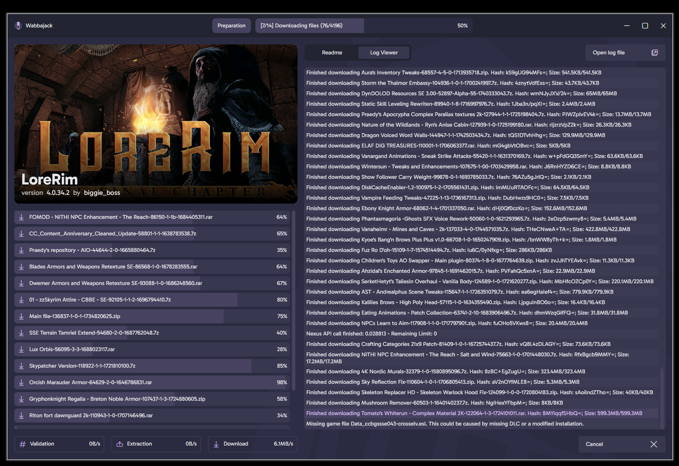This screenshot has width=679, height=466.
Task: Click the Main file '75%' value
Action: tap(282, 316)
